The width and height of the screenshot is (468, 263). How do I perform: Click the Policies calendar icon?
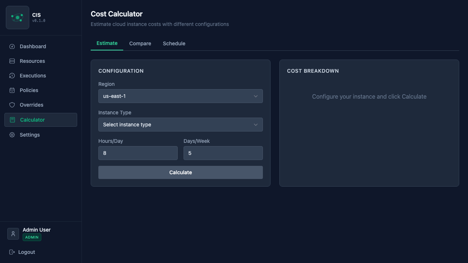pos(12,90)
